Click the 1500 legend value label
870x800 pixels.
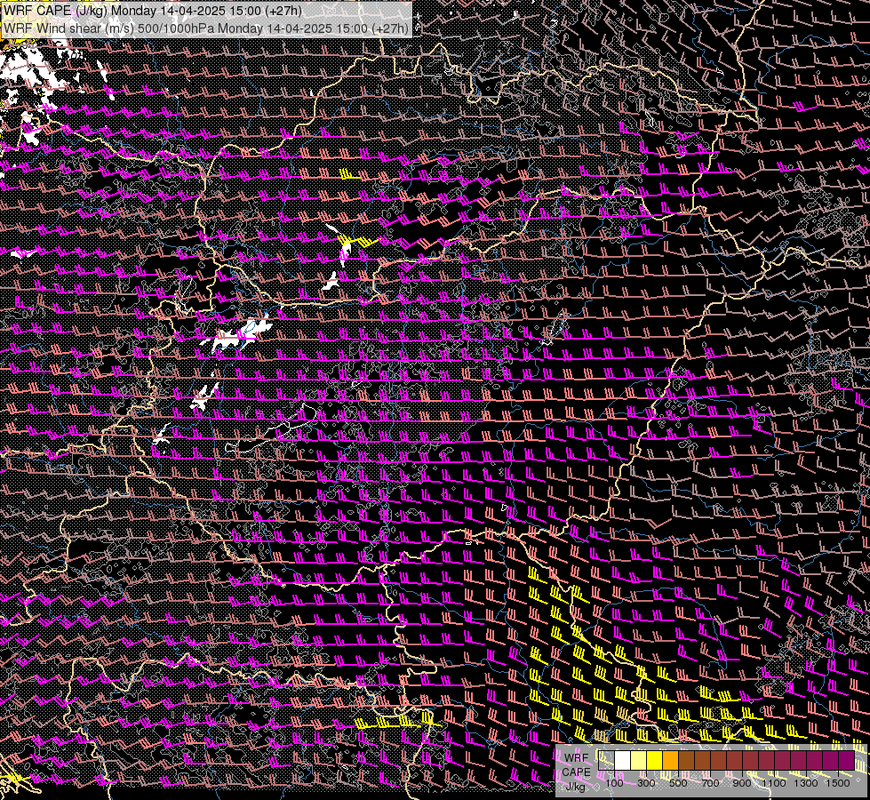(838, 783)
